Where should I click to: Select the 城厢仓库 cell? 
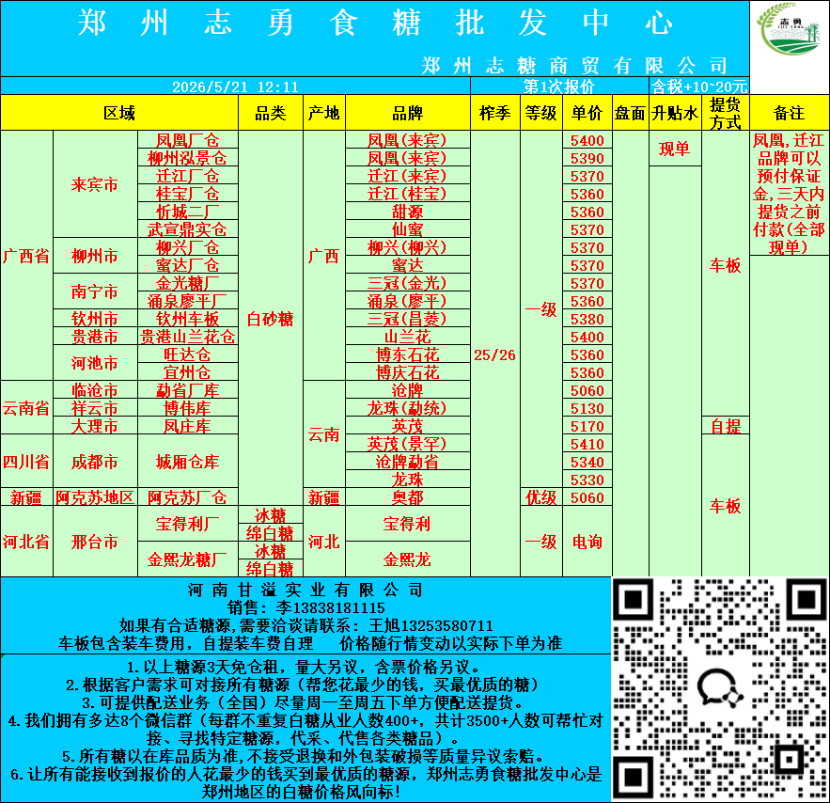pyautogui.click(x=187, y=461)
